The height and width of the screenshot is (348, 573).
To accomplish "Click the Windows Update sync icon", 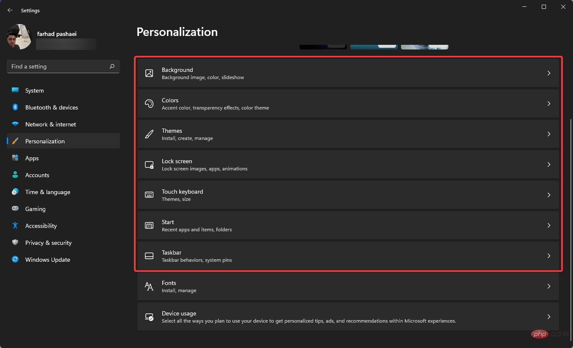I will click(15, 260).
